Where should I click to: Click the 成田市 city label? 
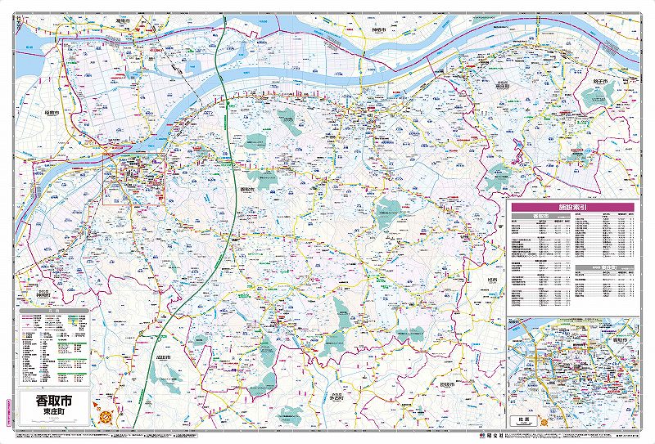click(x=164, y=358)
